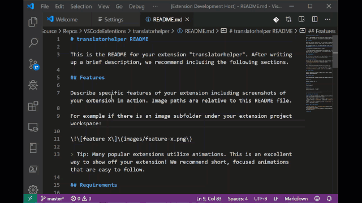Click the images/feature-x.png line
362x203 pixels.
pyautogui.click(x=131, y=139)
